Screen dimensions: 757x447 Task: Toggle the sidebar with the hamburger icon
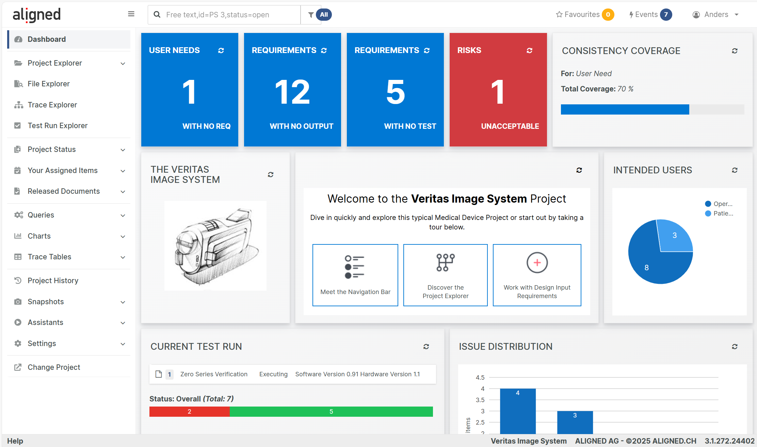tap(131, 14)
